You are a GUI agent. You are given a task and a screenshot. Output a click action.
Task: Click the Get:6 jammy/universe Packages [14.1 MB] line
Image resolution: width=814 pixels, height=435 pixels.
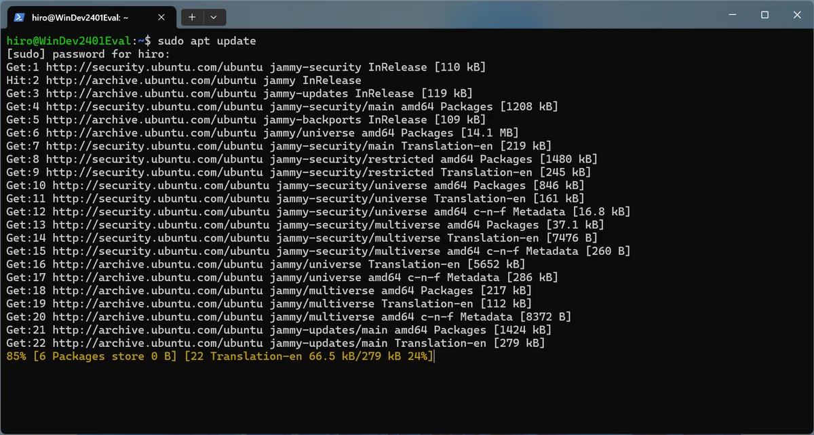point(263,133)
